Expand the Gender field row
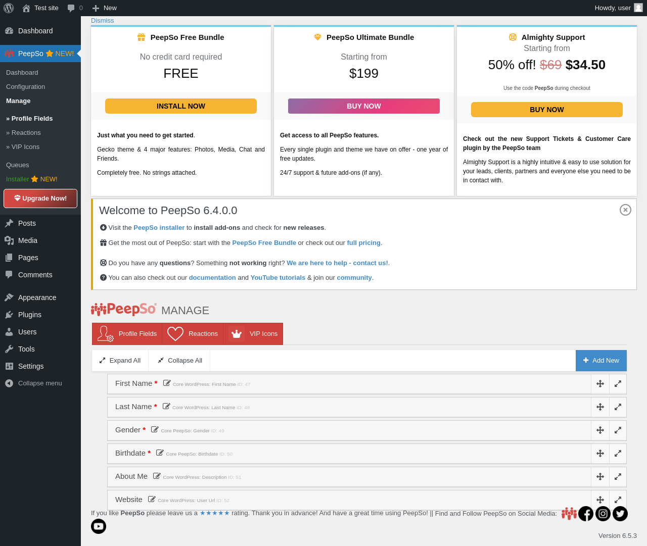Viewport: 647px width, 546px height. [x=618, y=430]
